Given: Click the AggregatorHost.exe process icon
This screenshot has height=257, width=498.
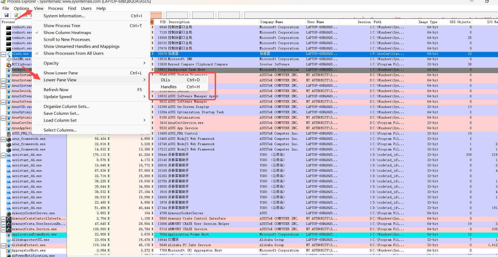Looking at the screenshot, I should coord(9,251).
